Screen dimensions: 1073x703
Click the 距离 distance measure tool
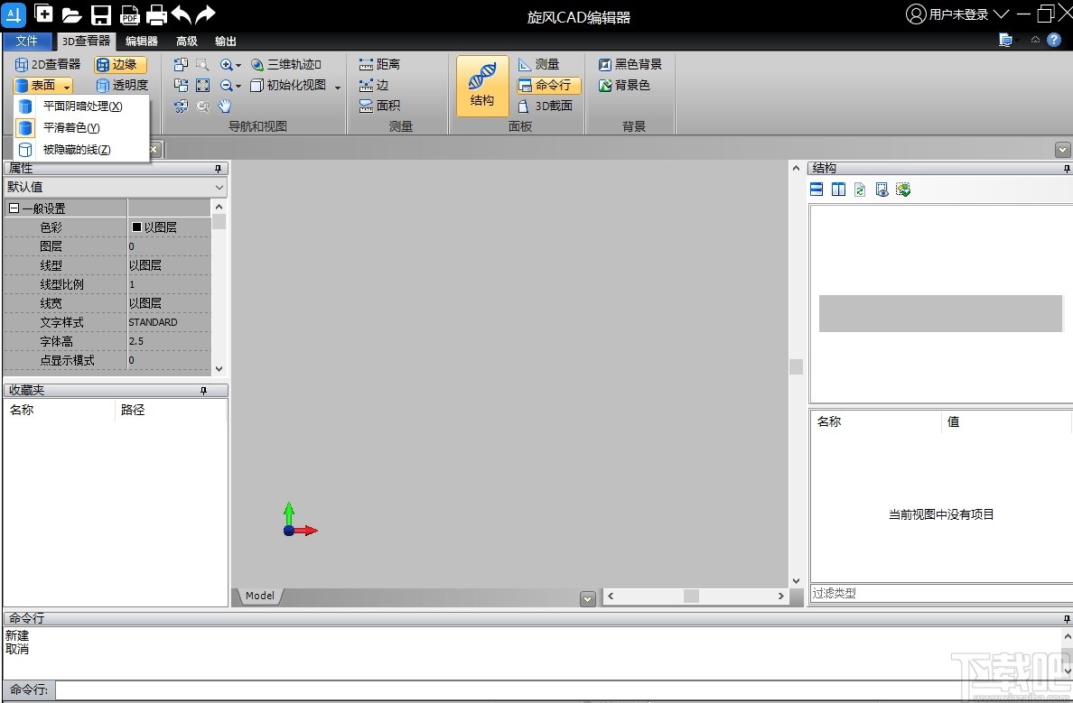coord(379,64)
